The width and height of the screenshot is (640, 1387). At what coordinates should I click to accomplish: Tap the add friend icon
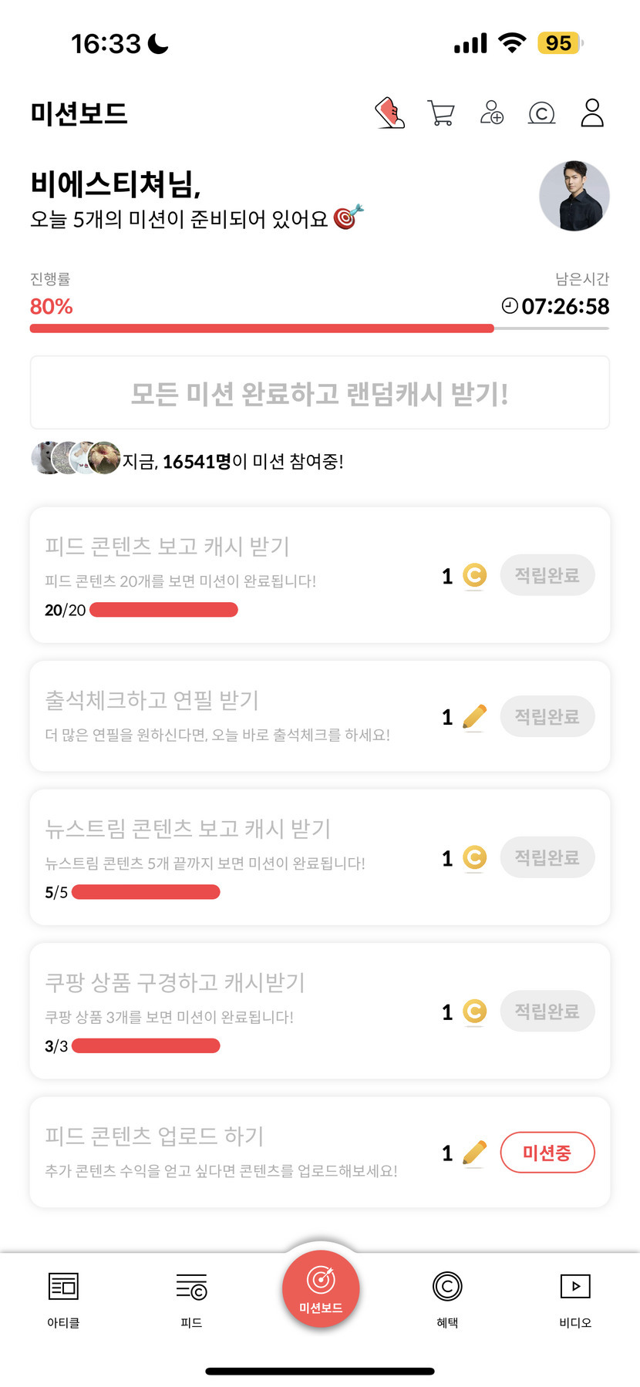491,113
